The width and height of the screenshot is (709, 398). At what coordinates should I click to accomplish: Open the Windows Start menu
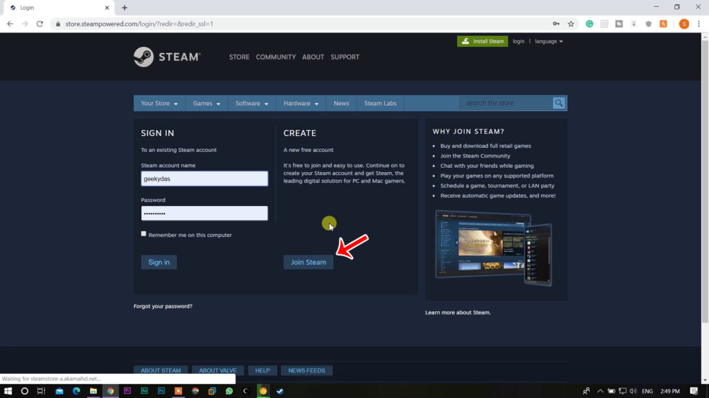pyautogui.click(x=8, y=391)
